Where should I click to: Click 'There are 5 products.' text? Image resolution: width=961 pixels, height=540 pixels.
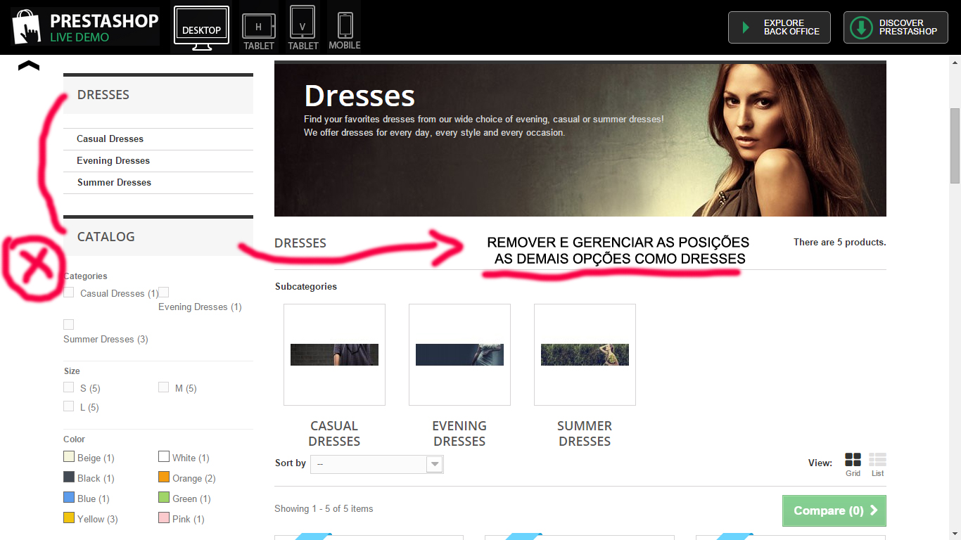[x=840, y=243]
